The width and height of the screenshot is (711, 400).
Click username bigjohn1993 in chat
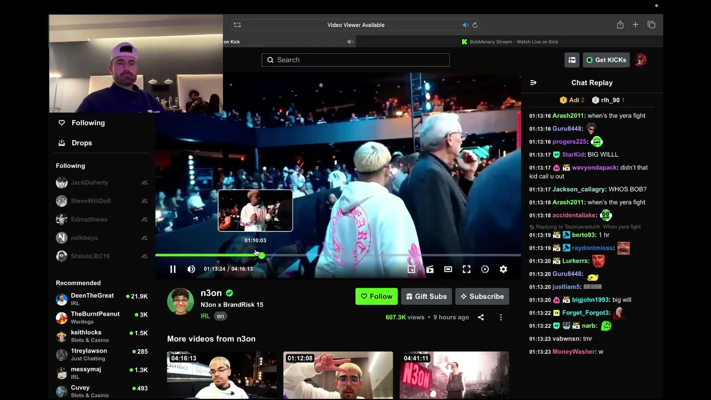click(x=591, y=300)
